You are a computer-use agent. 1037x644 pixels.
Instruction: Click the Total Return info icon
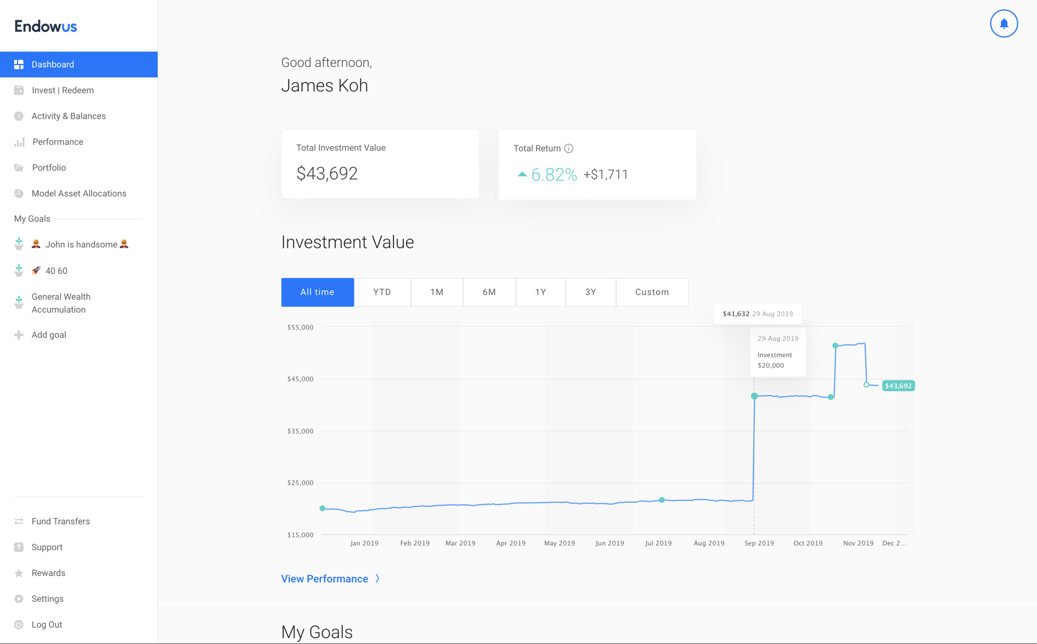click(x=568, y=148)
